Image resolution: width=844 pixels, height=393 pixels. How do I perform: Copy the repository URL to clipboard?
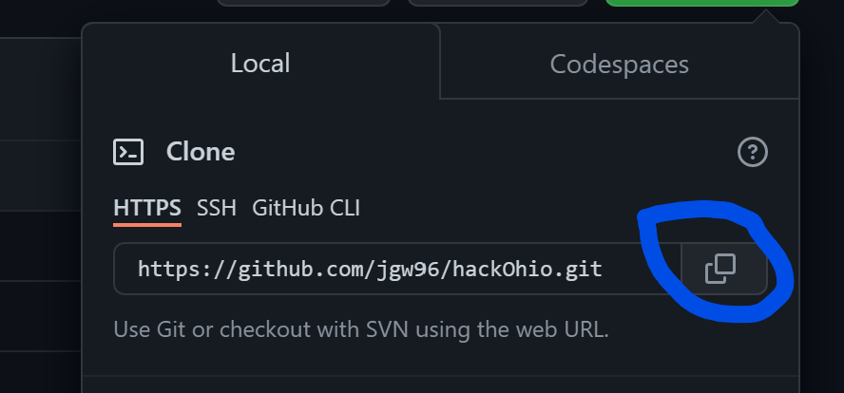coord(721,269)
